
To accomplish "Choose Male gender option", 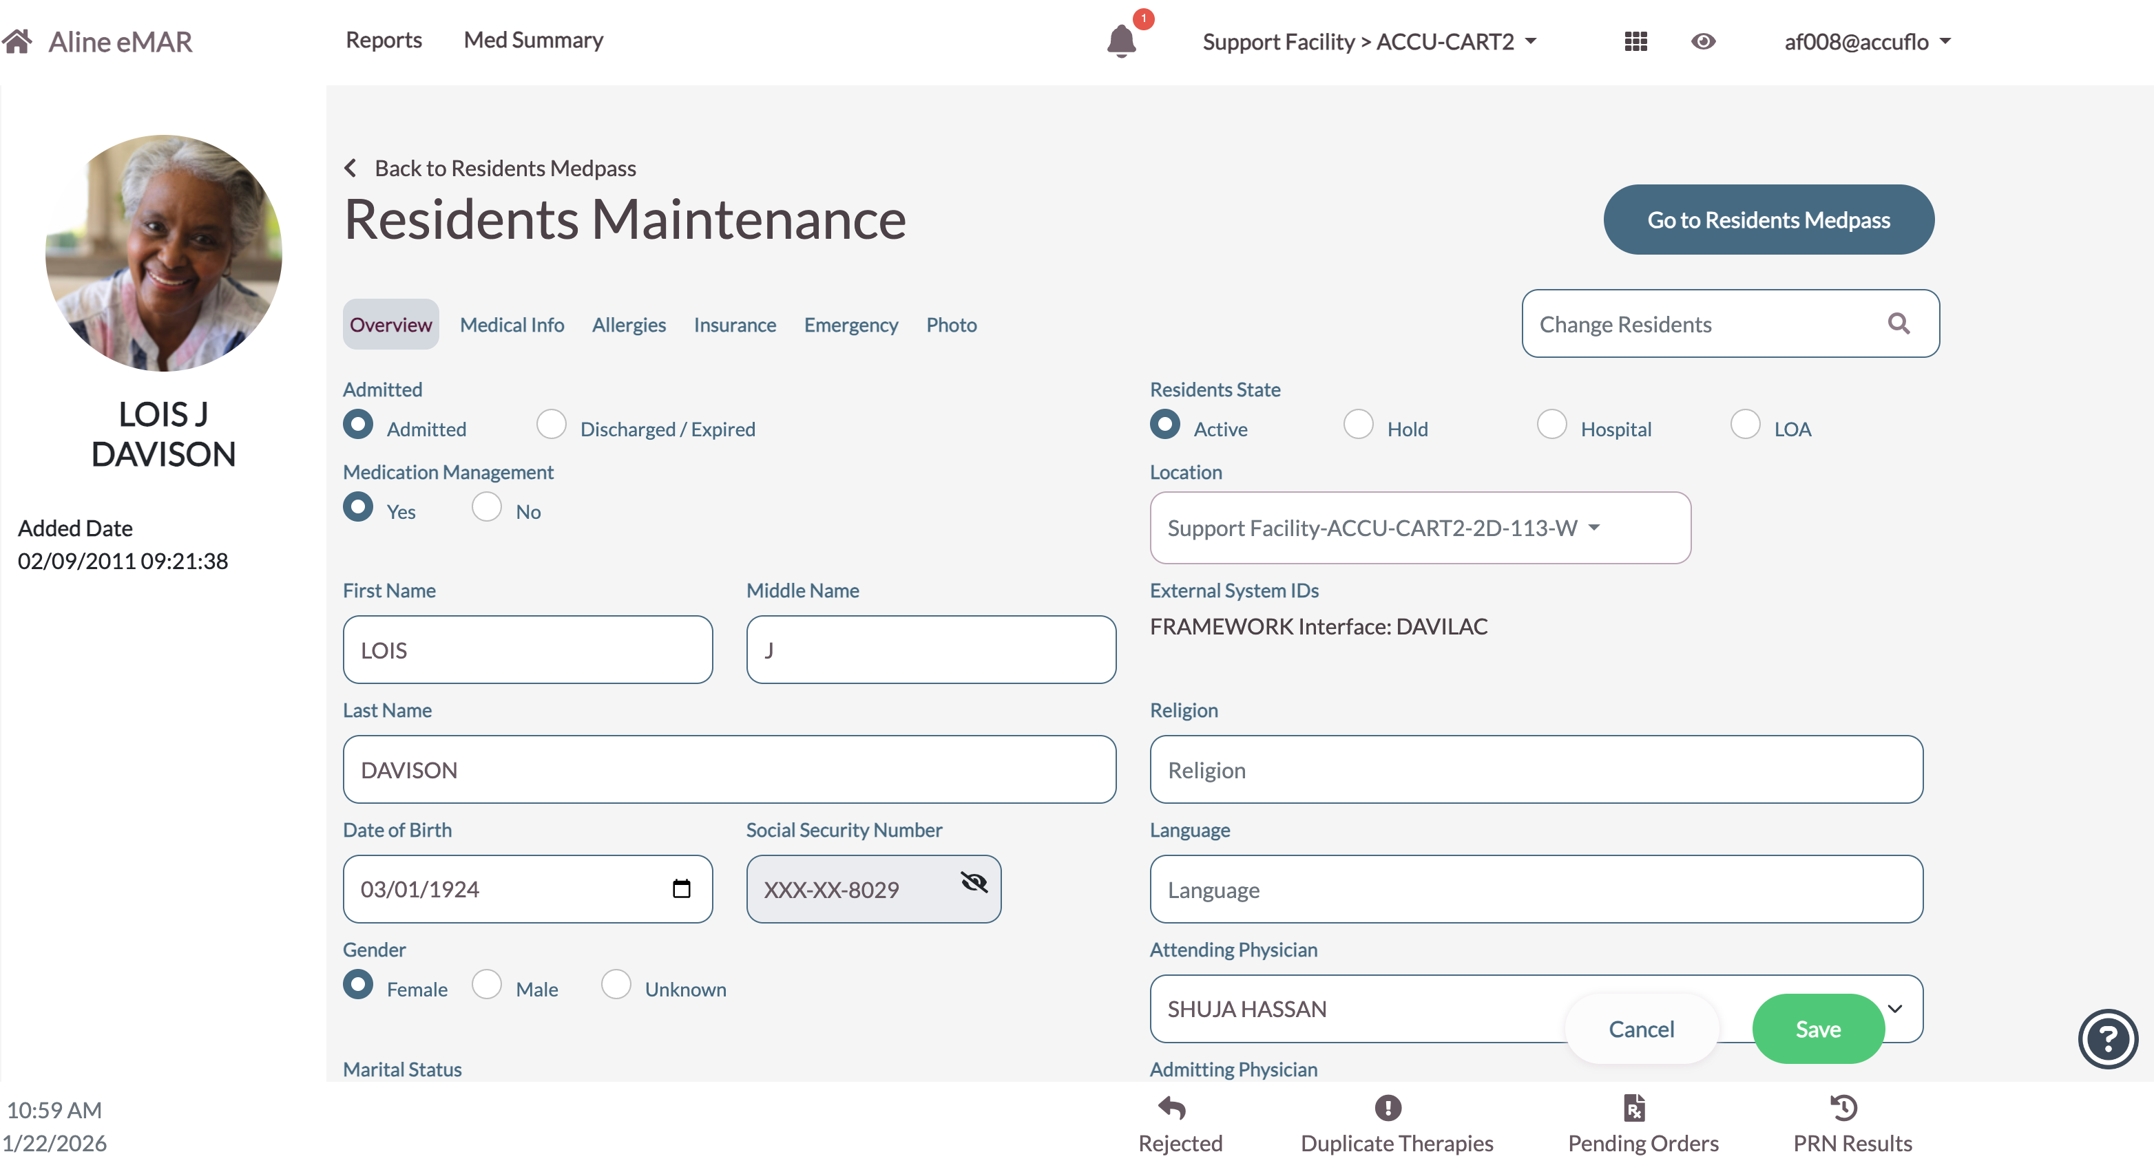I will click(487, 984).
